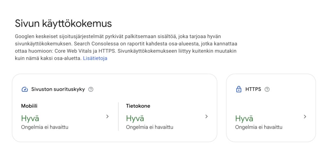Click the HTTPS card title
The image size is (328, 154).
point(253,89)
